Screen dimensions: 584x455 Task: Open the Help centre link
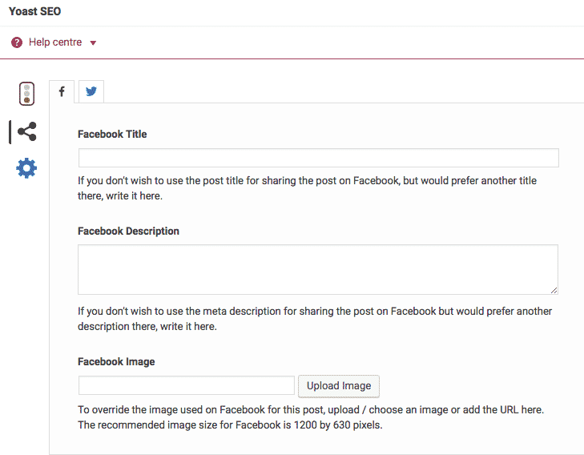tap(55, 42)
